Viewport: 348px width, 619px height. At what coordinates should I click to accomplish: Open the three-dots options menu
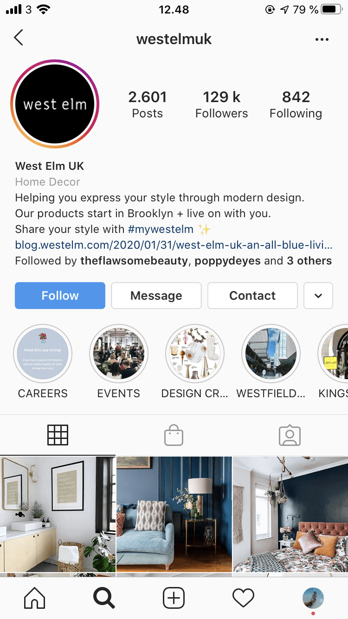[x=322, y=40]
